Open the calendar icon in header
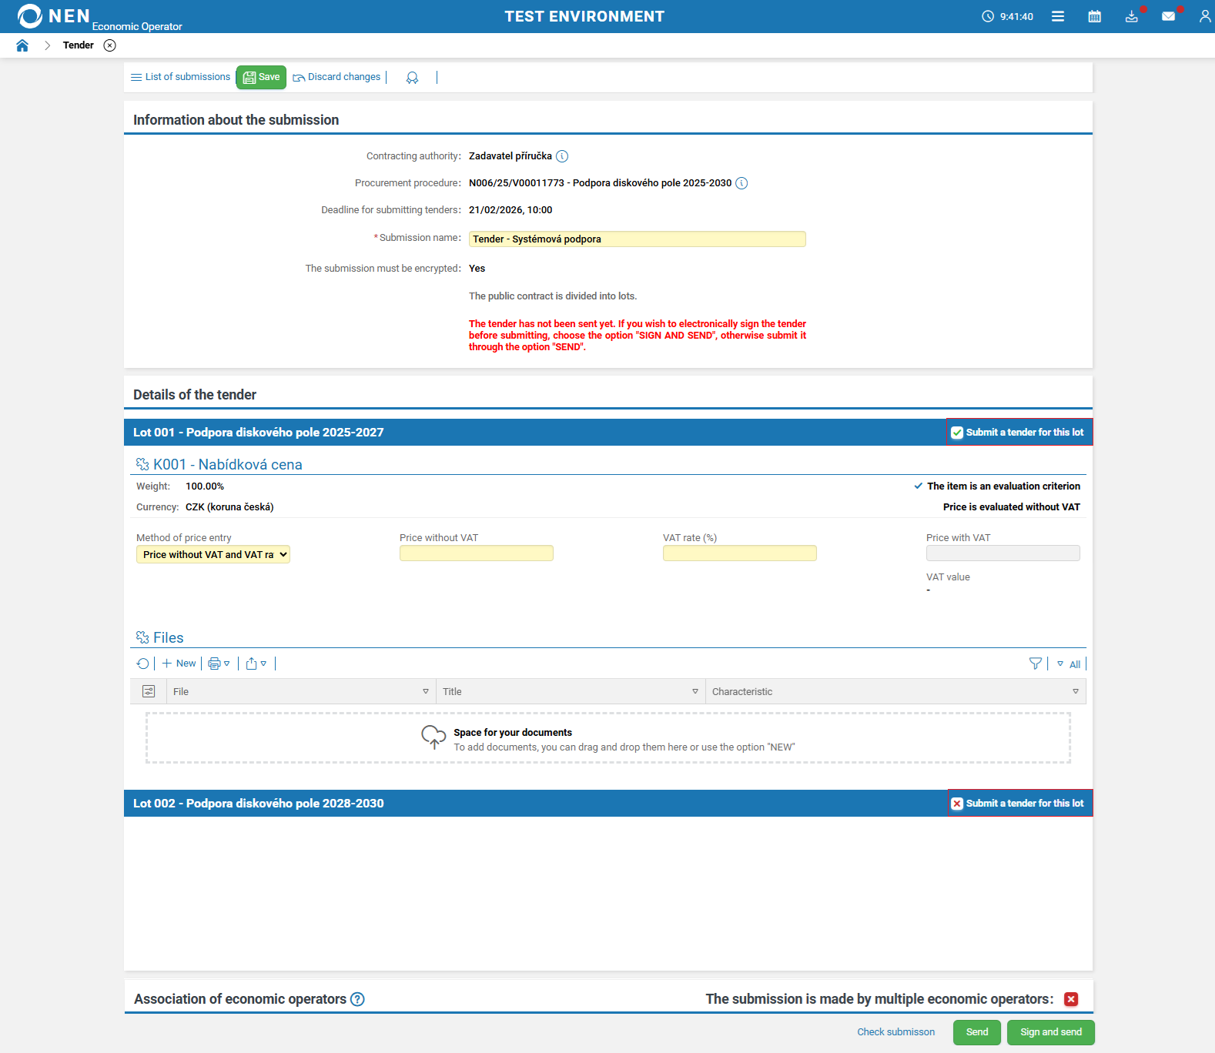Screen dimensions: 1215x1053 tap(1094, 16)
